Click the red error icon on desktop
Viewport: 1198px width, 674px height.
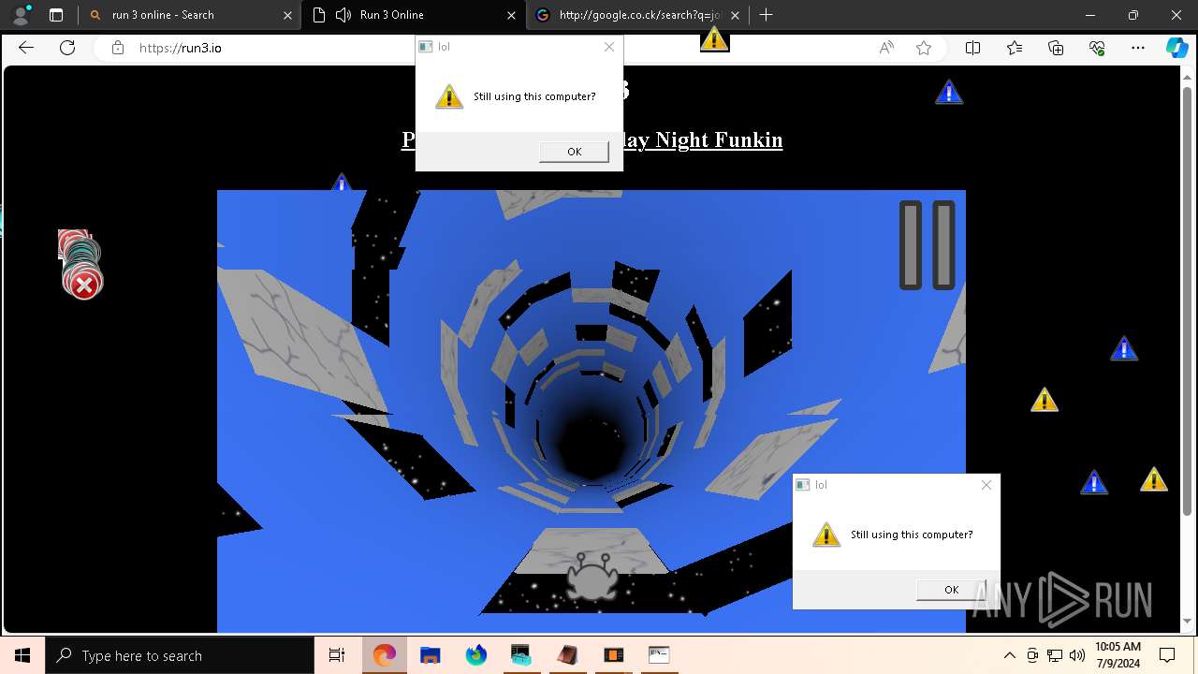tap(84, 285)
